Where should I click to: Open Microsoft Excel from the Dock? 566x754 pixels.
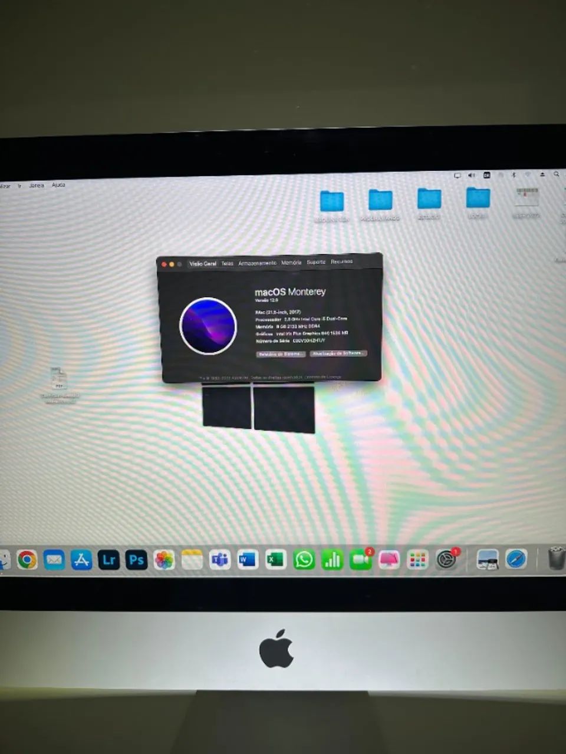point(275,560)
